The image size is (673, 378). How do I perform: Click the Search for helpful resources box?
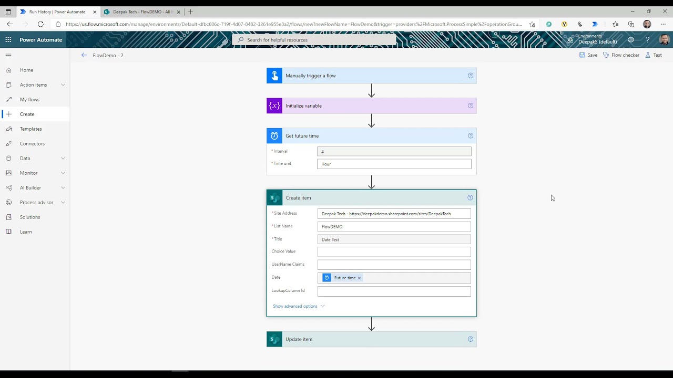click(x=314, y=40)
